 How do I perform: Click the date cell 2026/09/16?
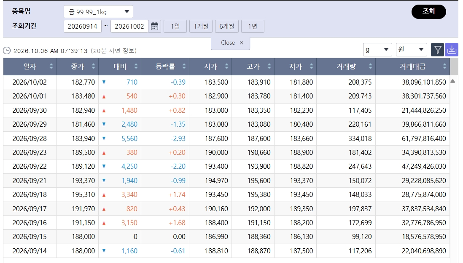(30, 223)
